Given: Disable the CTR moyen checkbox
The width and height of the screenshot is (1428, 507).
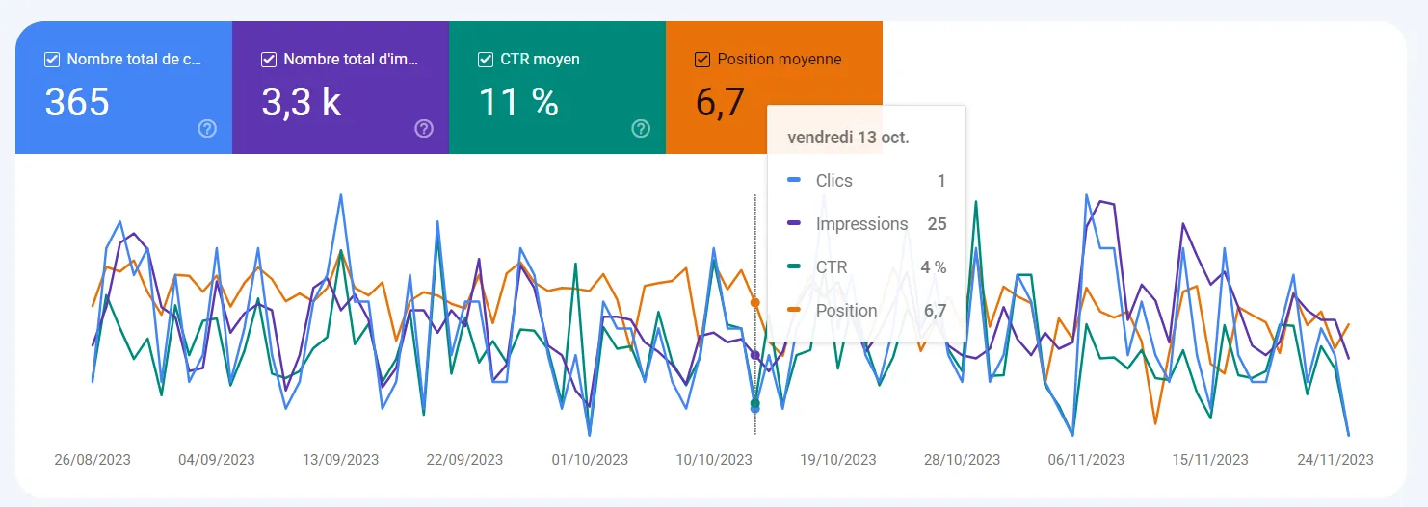Looking at the screenshot, I should [486, 60].
